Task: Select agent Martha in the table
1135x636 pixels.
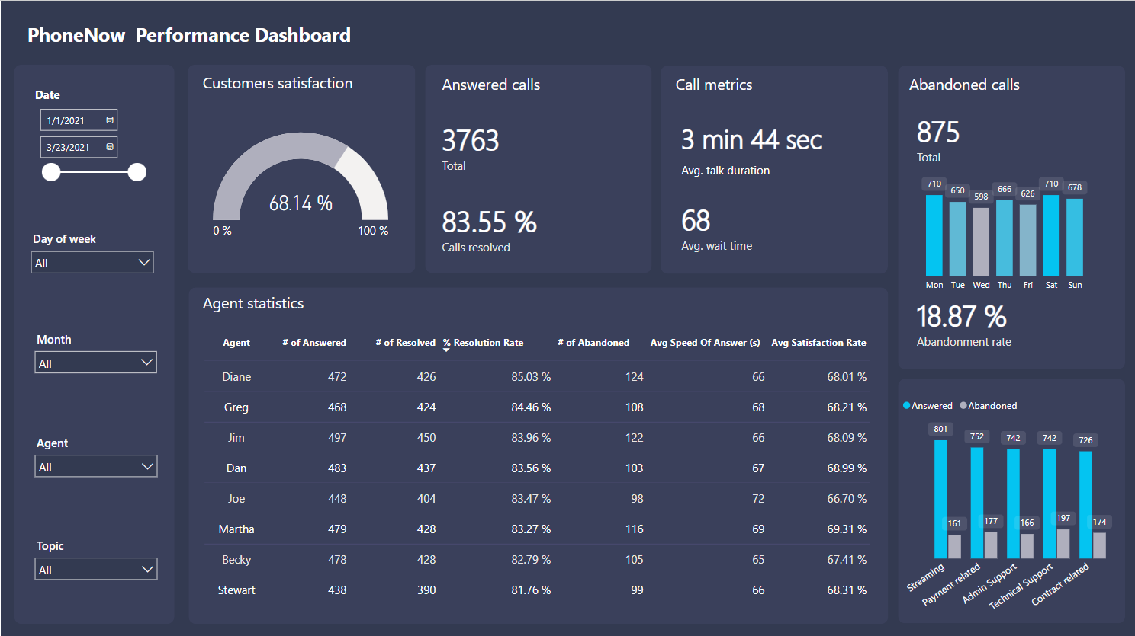Action: pos(236,529)
